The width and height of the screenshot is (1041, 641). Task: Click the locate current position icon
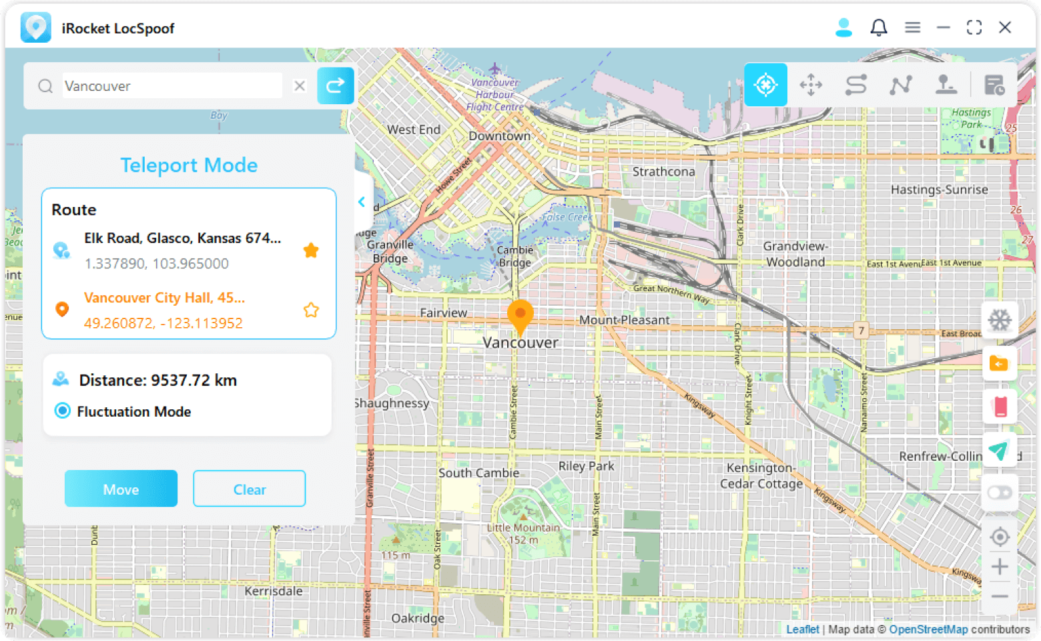click(x=1000, y=537)
